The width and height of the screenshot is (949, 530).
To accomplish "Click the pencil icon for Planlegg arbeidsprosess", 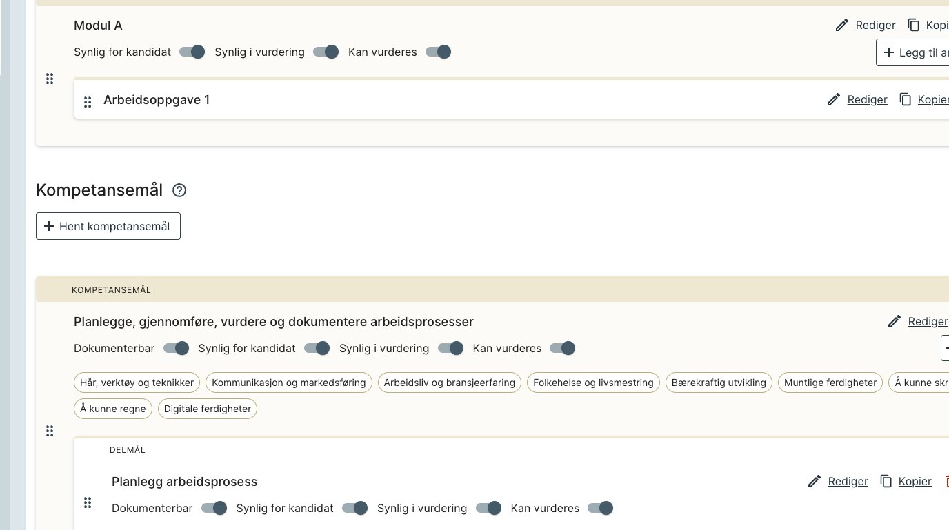I will pyautogui.click(x=814, y=482).
